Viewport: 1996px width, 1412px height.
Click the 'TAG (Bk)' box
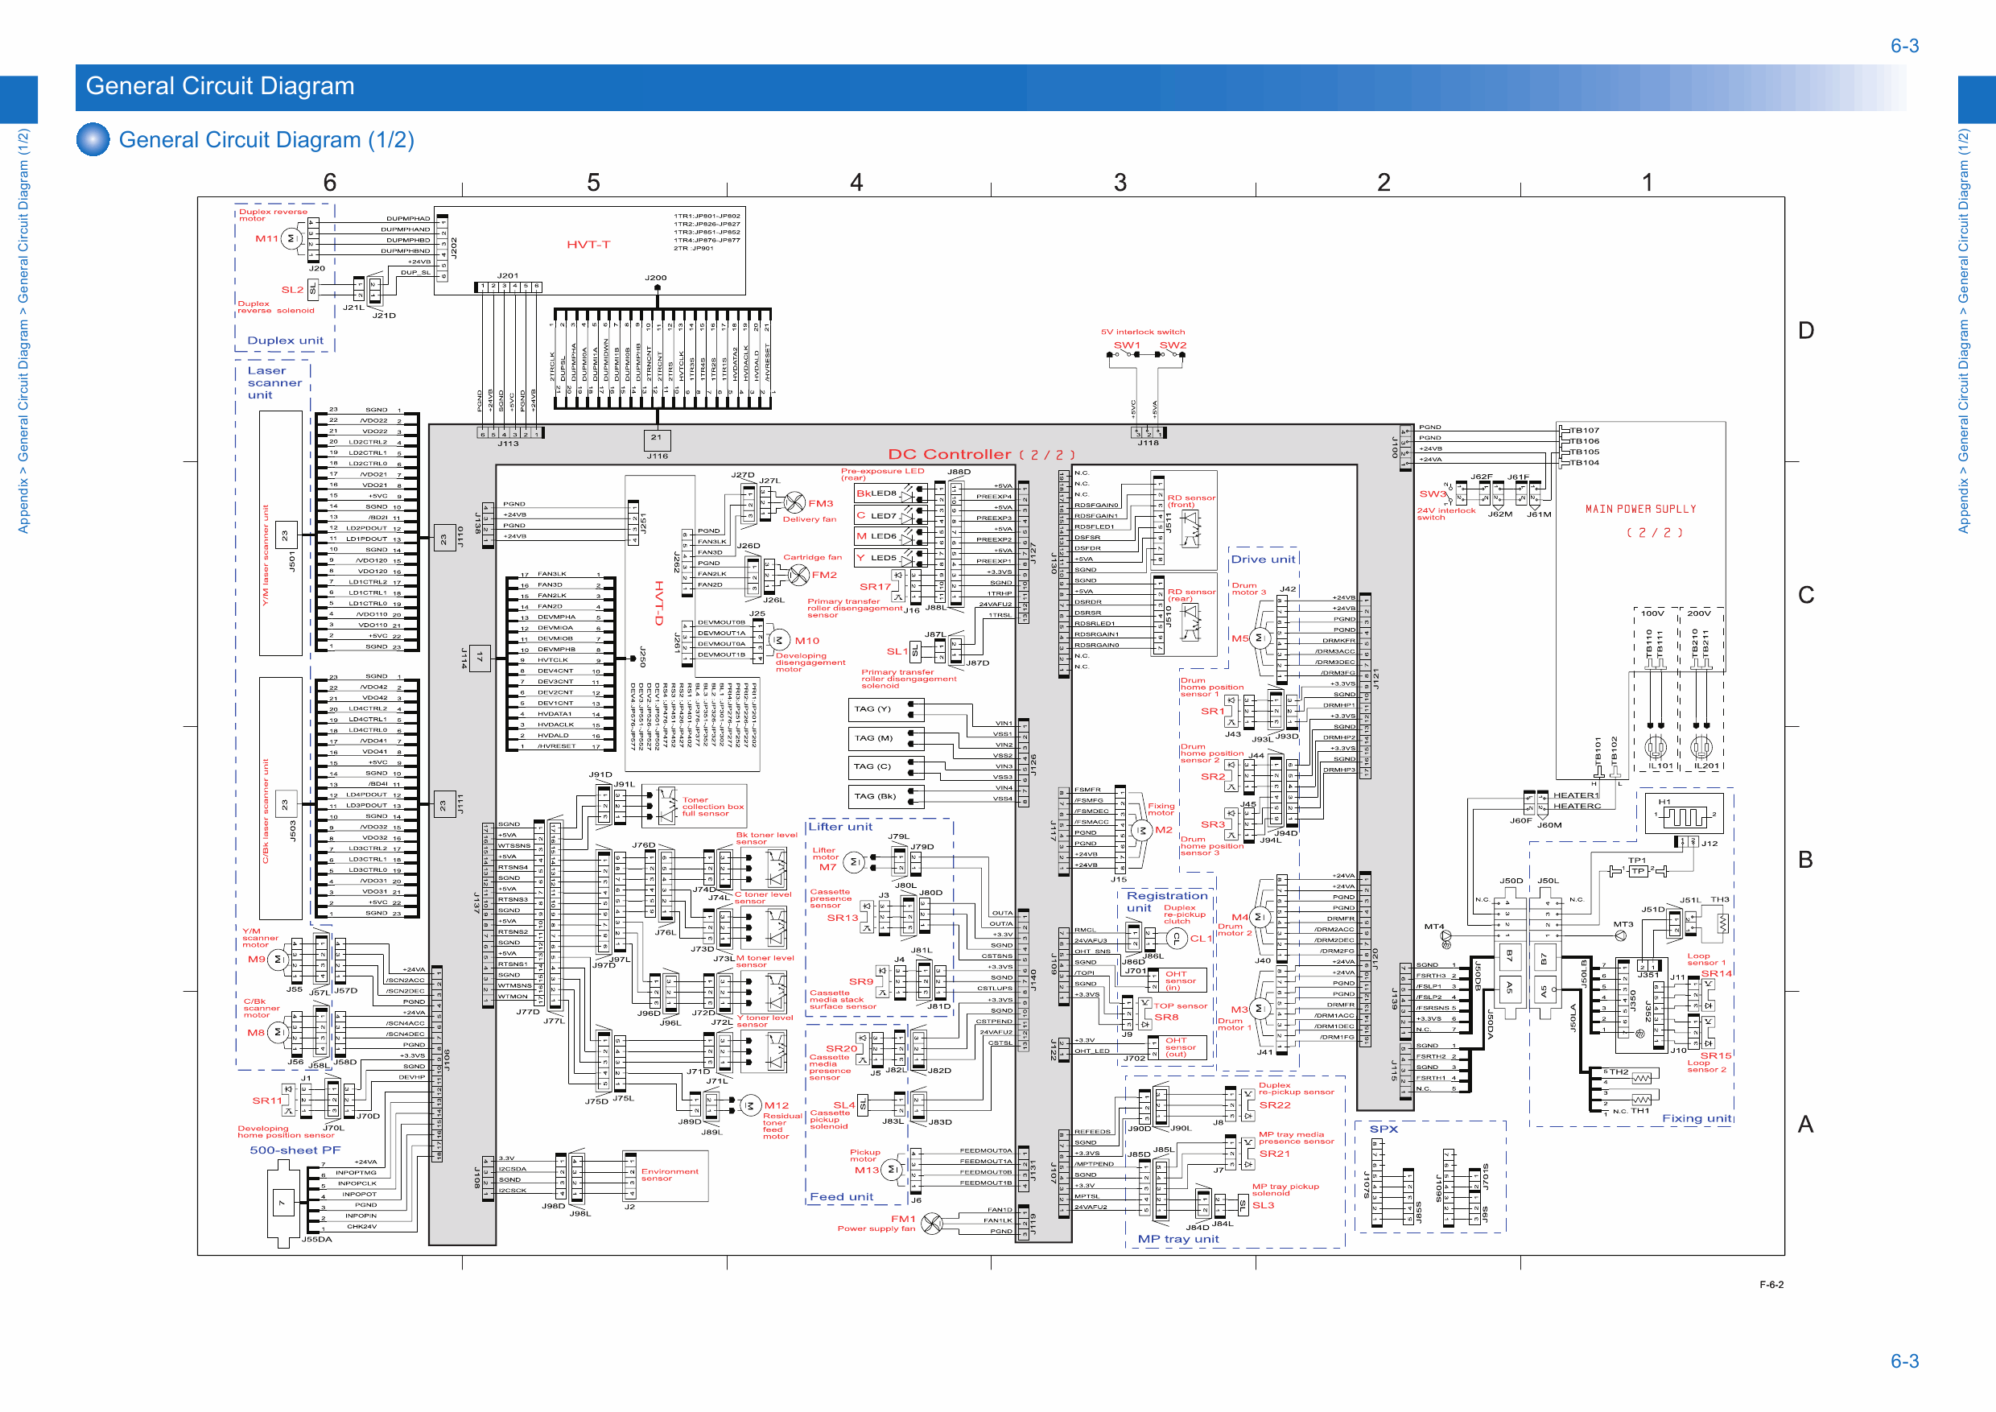(885, 796)
